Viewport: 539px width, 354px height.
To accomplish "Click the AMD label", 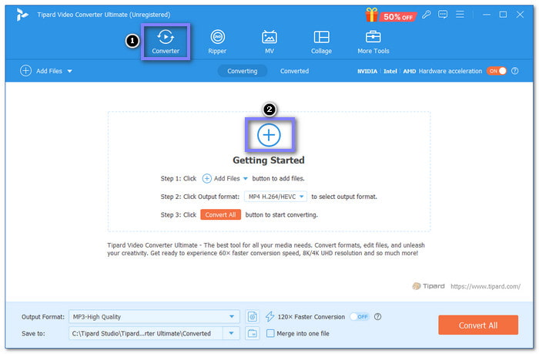I will tap(410, 71).
